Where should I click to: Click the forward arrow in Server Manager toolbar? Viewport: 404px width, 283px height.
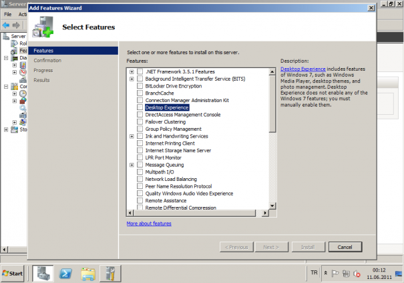coord(16,25)
